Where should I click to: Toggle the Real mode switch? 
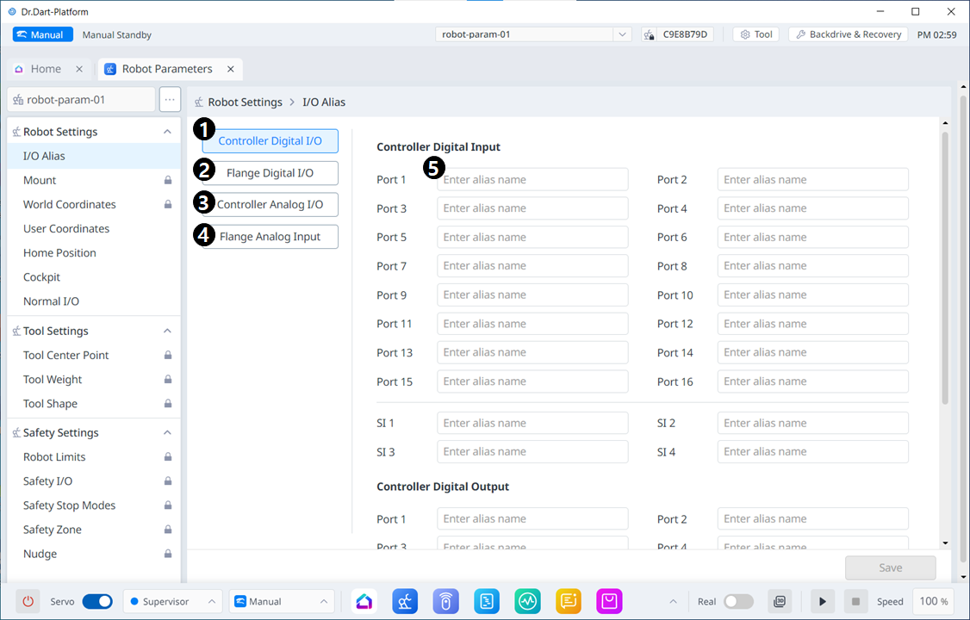738,601
